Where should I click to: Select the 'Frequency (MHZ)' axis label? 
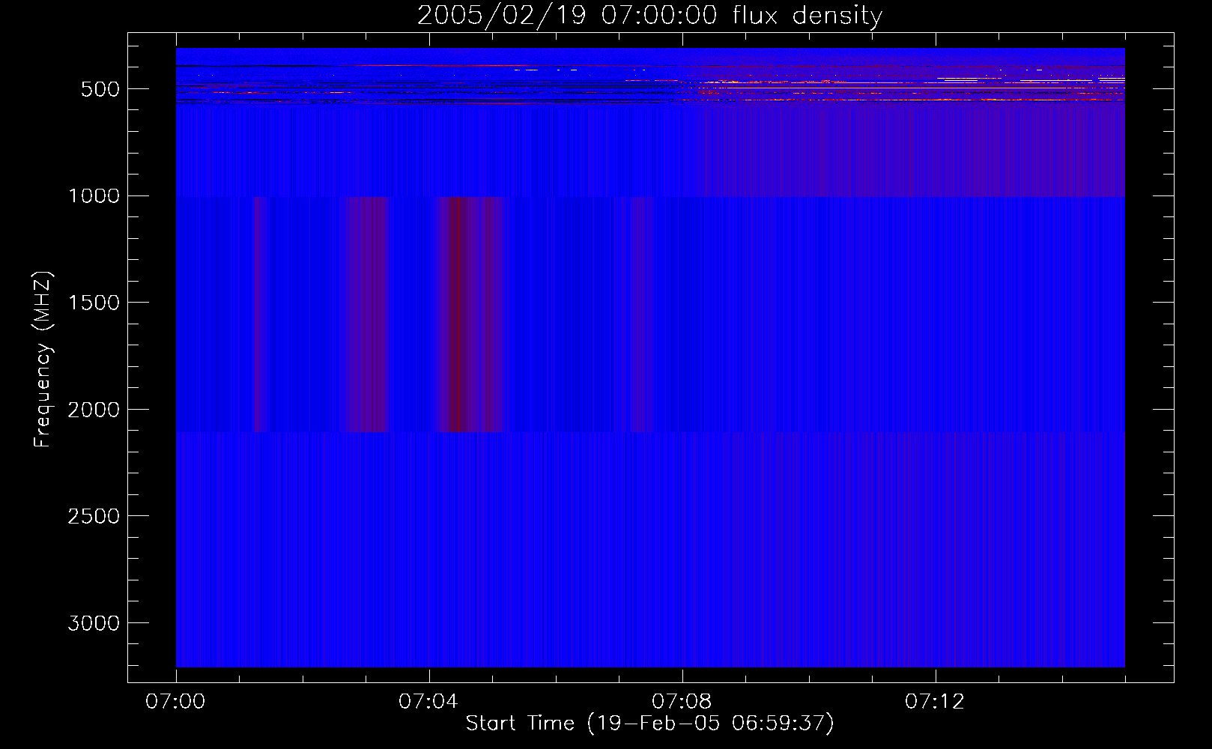pos(43,360)
